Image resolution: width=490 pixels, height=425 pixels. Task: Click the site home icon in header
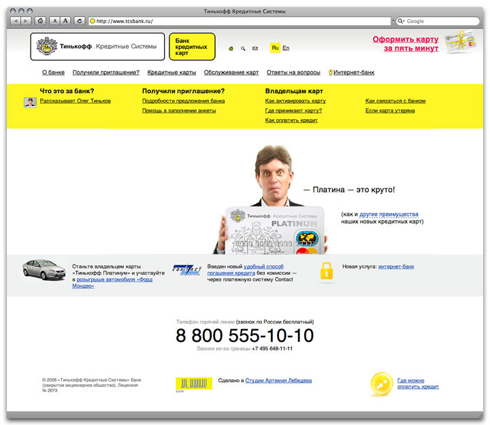click(231, 48)
